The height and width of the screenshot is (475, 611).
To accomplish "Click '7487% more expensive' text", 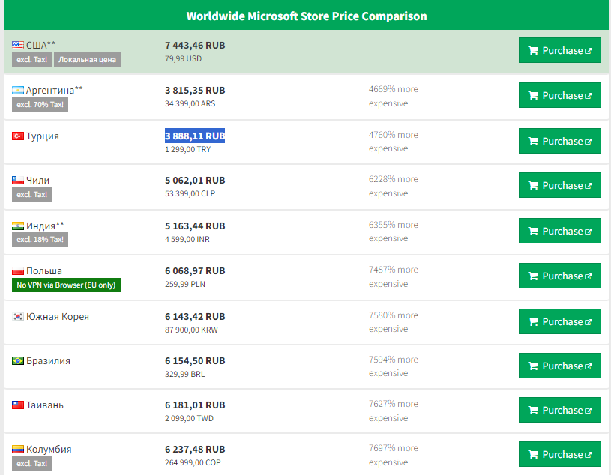I will [x=394, y=276].
